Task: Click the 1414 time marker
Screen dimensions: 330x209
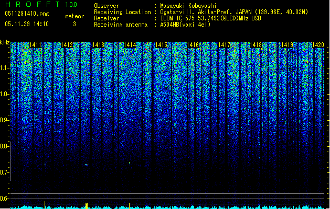Action: pyautogui.click(x=130, y=45)
